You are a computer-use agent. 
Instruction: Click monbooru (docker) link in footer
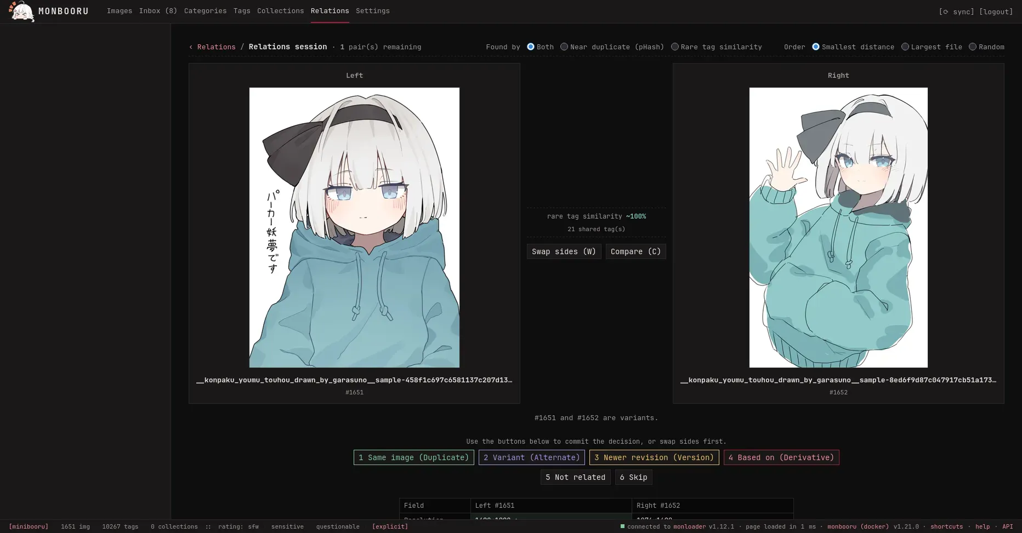[x=858, y=527]
